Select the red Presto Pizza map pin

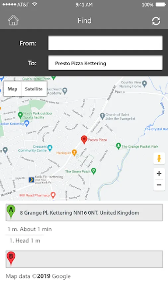tap(84, 140)
